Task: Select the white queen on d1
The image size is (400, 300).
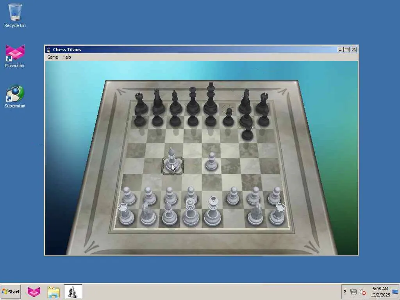Action: [191, 212]
